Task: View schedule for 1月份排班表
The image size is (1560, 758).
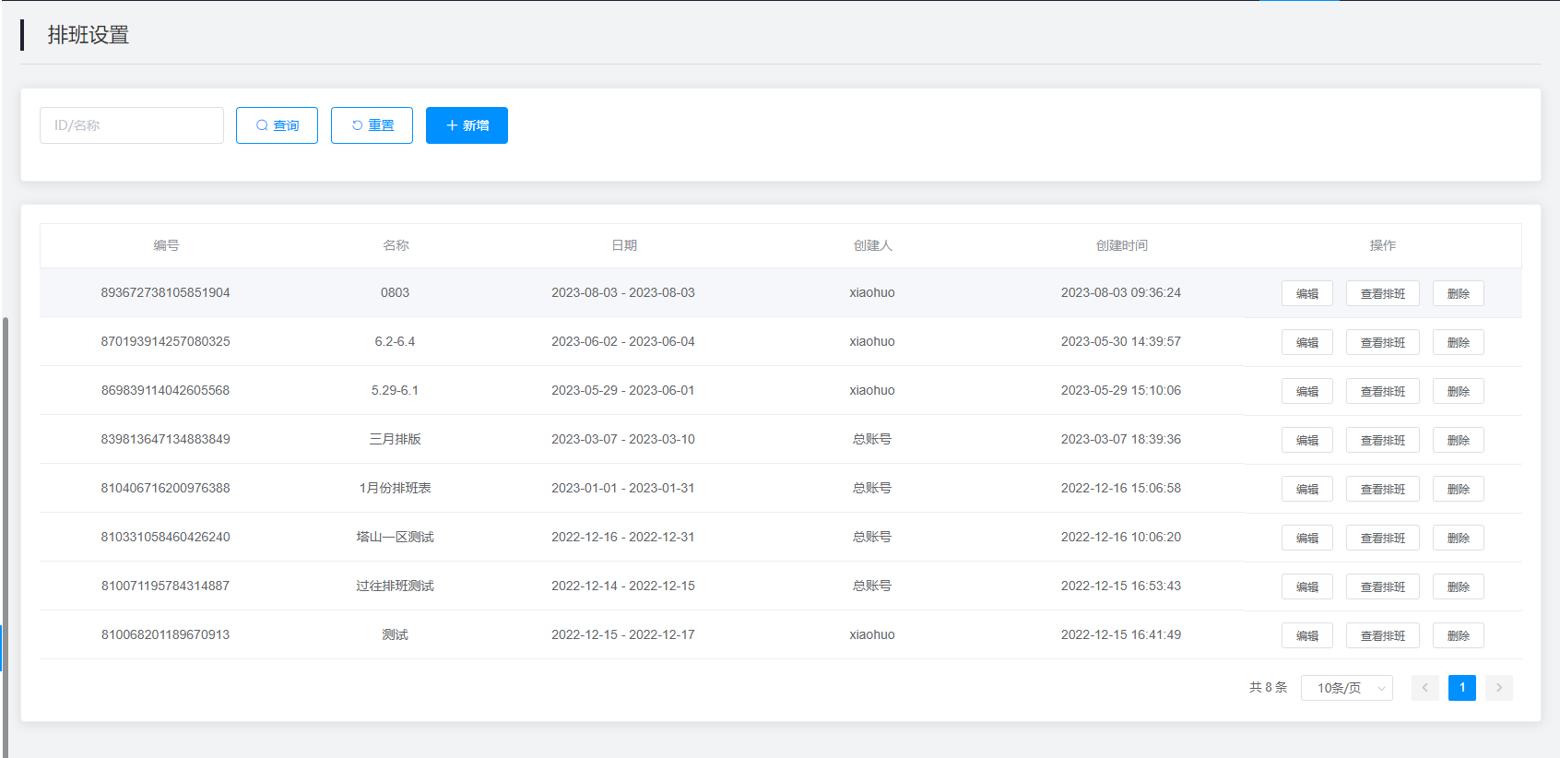Action: point(1382,489)
